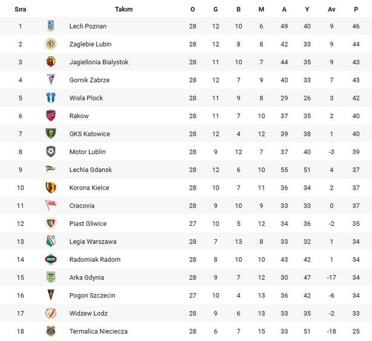Select the GKS Katowice badge icon
This screenshot has height=341, width=372.
[51, 134]
